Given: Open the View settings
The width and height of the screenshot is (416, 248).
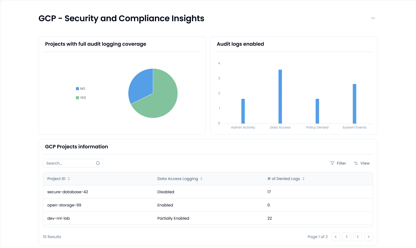Looking at the screenshot, I should 362,163.
